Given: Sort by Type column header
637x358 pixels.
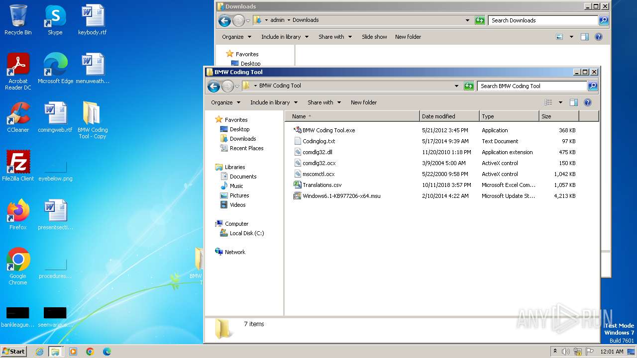Looking at the screenshot, I should point(509,116).
